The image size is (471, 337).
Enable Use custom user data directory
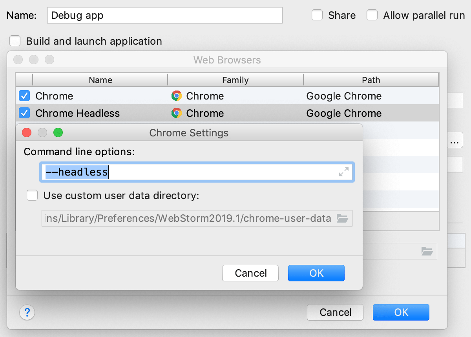click(x=32, y=195)
